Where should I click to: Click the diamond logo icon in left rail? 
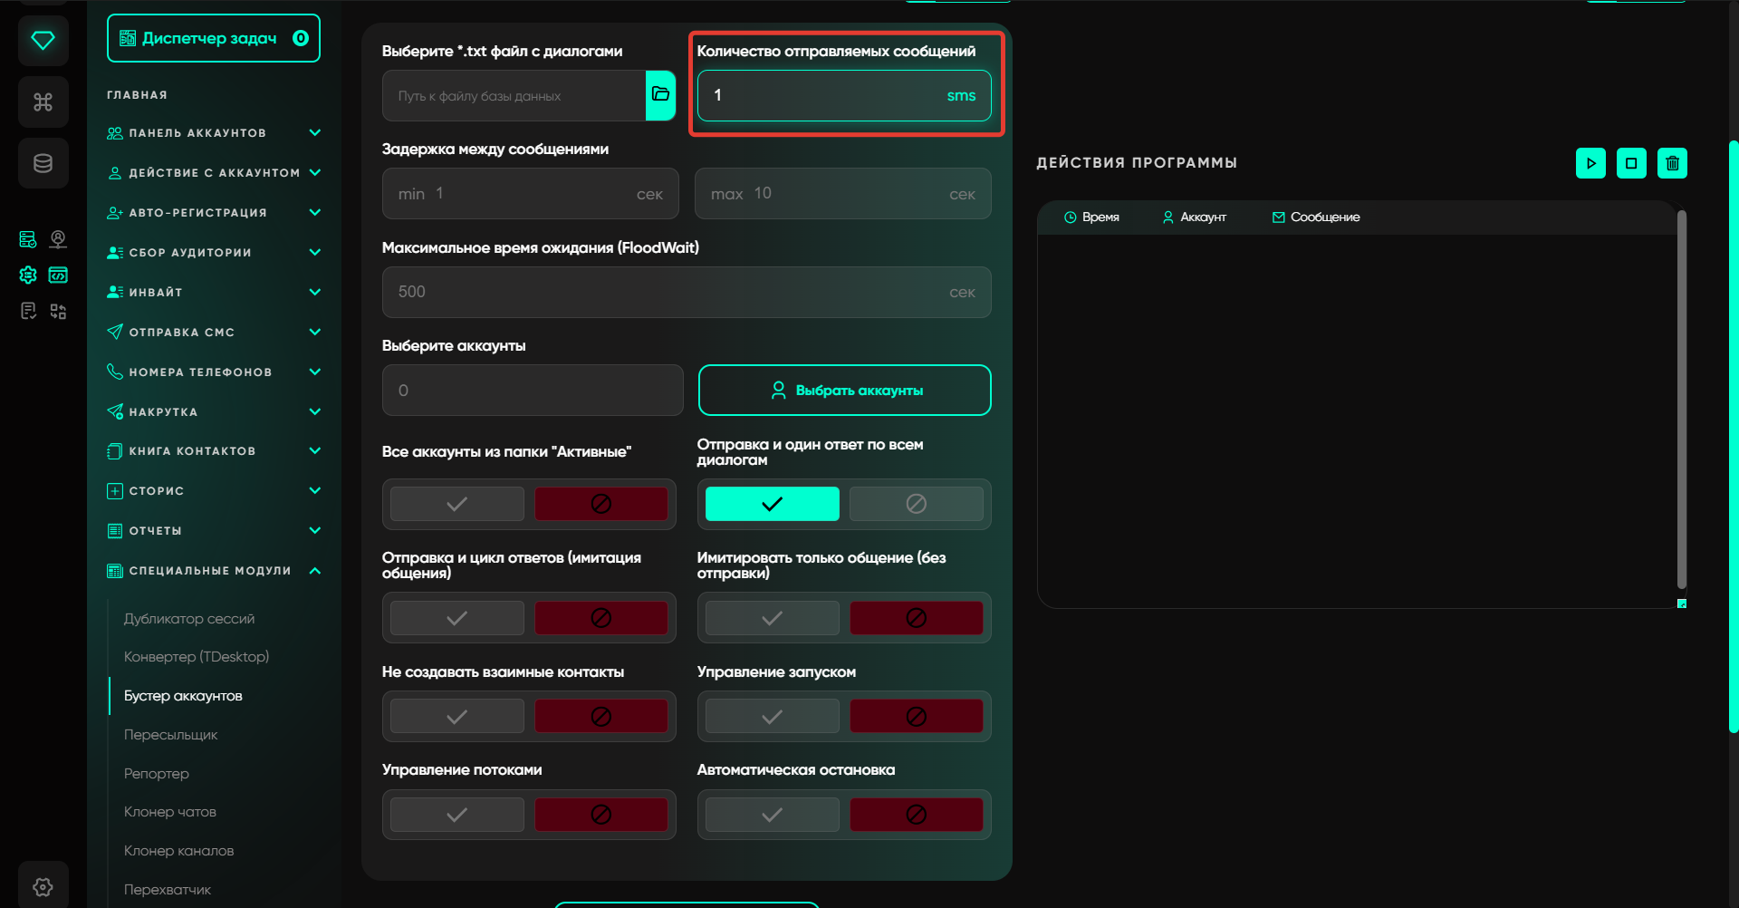pyautogui.click(x=43, y=41)
